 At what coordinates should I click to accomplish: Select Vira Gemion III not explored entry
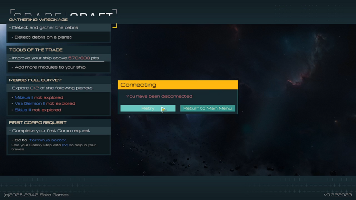pyautogui.click(x=44, y=104)
